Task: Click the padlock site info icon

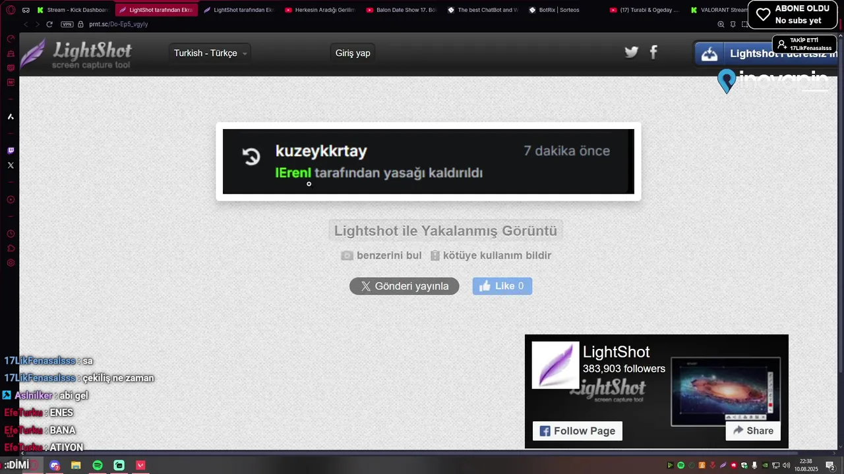Action: coord(81,24)
